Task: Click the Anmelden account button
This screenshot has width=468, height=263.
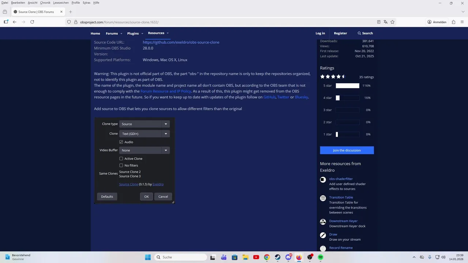Action: (437, 22)
